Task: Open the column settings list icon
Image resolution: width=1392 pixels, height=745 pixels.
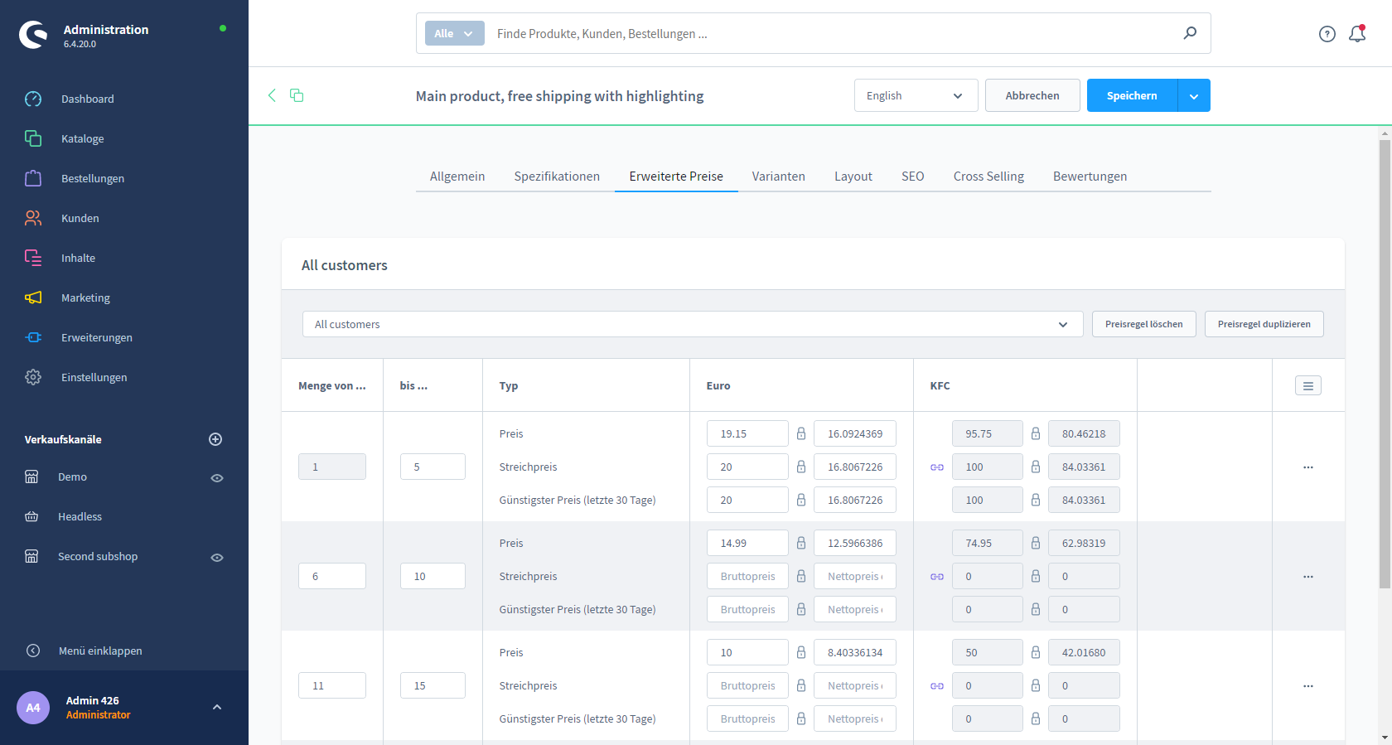Action: click(1308, 385)
